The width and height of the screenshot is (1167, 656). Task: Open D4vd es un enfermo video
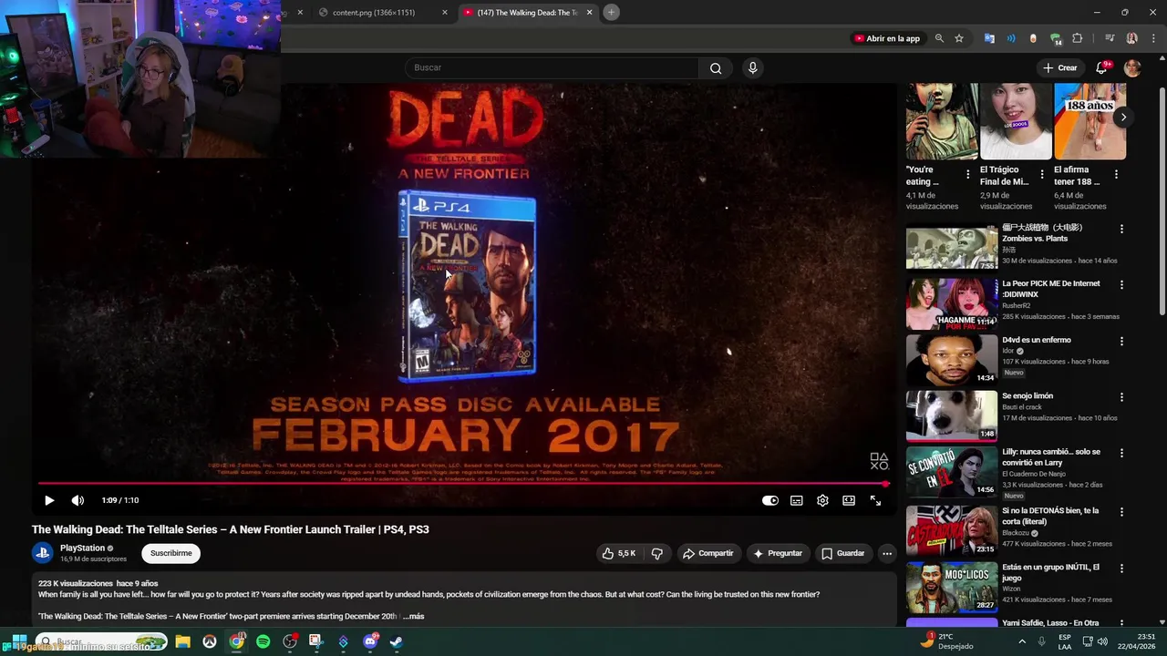tap(952, 360)
